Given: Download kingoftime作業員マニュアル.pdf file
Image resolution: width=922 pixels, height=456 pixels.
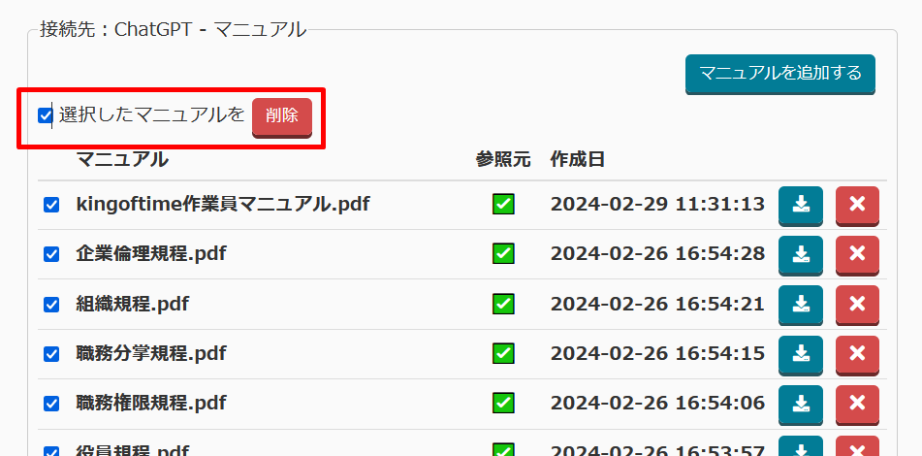Looking at the screenshot, I should click(x=800, y=205).
